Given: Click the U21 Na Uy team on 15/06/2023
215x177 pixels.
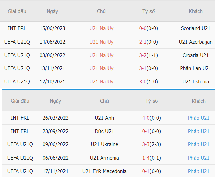Looking at the screenshot, I should tap(101, 28).
